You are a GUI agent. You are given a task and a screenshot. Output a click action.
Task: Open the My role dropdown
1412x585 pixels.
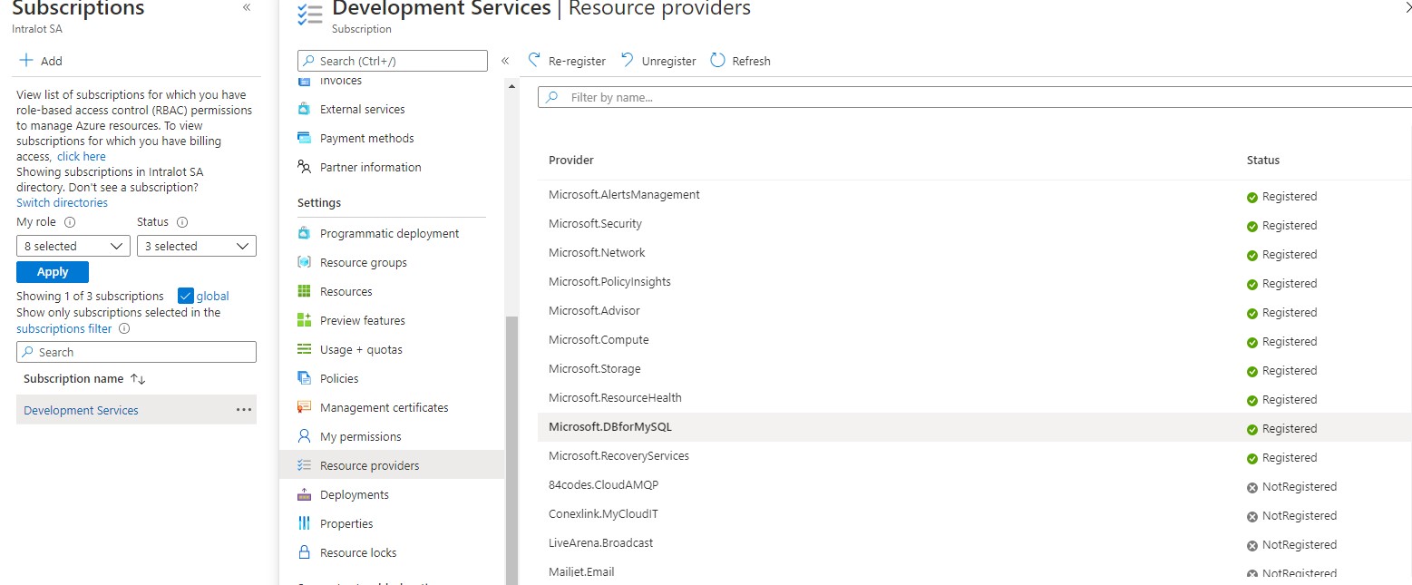click(x=73, y=246)
